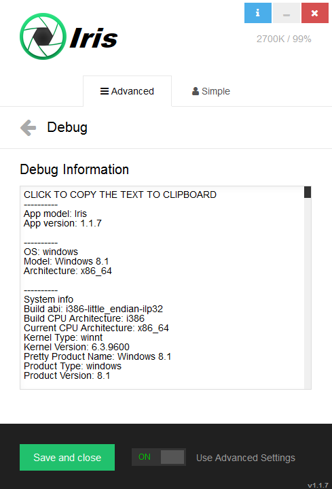Click the Debug page title

coord(67,127)
